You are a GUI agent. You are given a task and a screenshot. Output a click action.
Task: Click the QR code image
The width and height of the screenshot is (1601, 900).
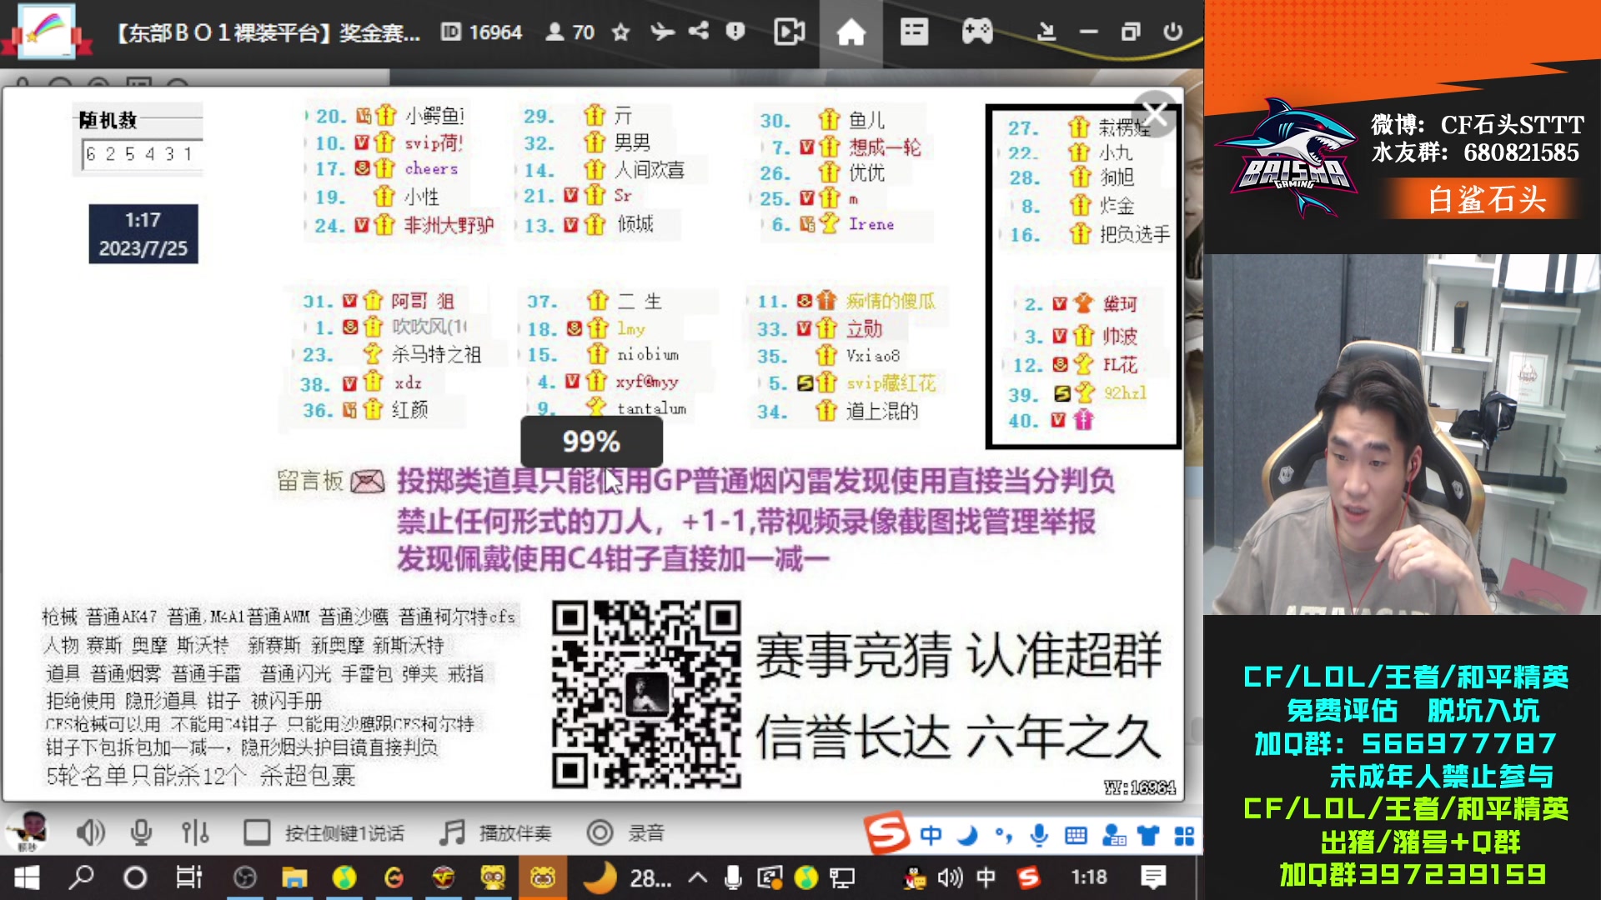(646, 694)
